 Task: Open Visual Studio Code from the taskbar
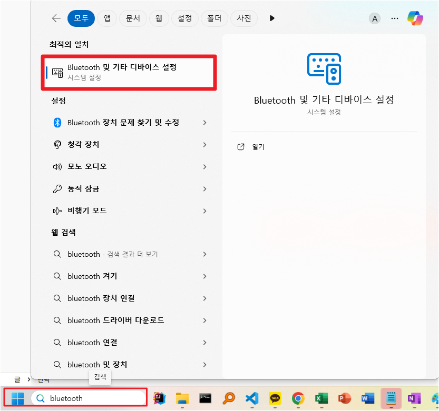tap(252, 398)
